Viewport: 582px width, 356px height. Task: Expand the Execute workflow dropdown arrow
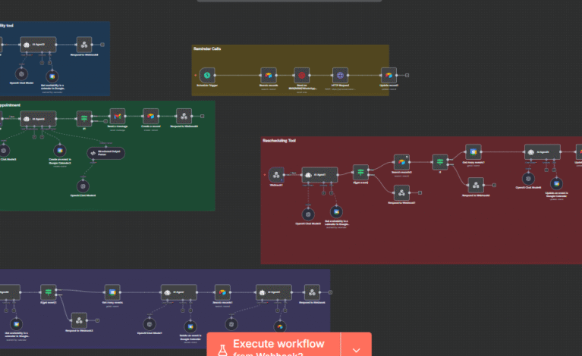coord(356,349)
